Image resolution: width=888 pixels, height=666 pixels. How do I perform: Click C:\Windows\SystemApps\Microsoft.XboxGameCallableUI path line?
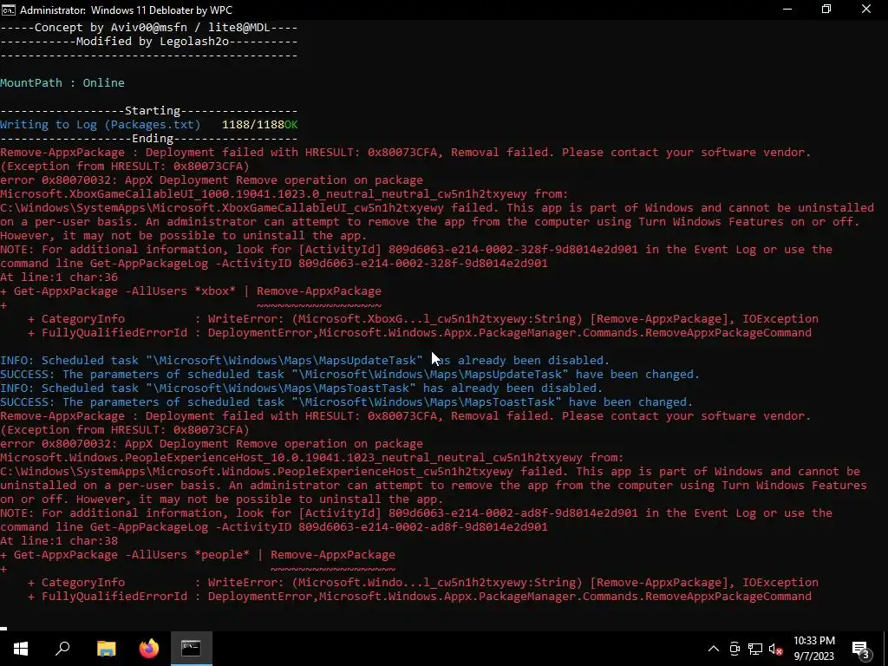coord(437,208)
